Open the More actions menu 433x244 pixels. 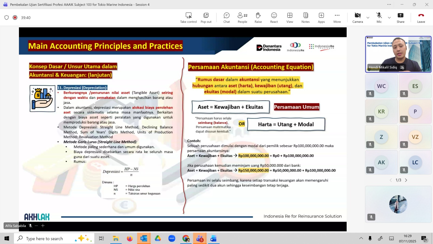337,18
